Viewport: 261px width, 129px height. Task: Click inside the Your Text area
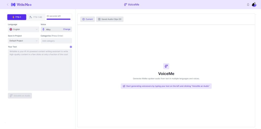[40, 71]
